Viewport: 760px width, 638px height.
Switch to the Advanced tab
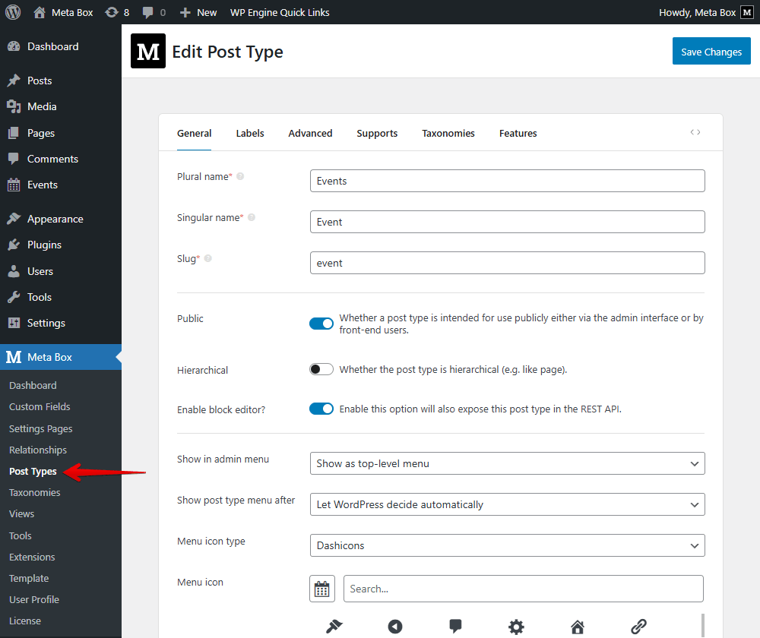[310, 133]
